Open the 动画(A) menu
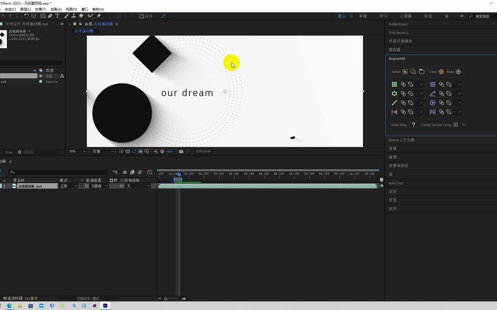The width and height of the screenshot is (497, 310). 56,9
